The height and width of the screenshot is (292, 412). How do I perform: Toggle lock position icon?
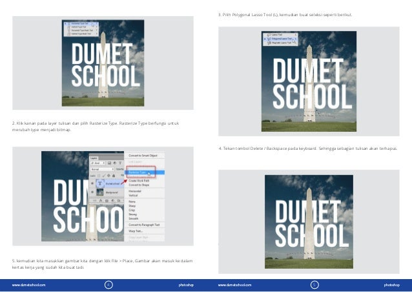click(108, 175)
